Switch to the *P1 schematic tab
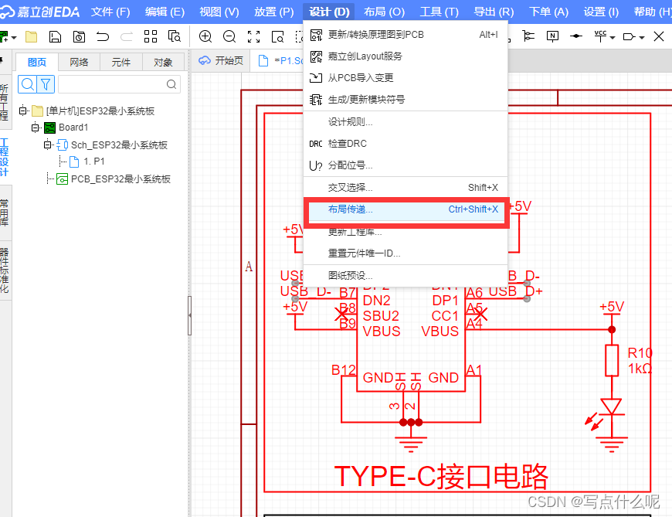This screenshot has height=517, width=672. 280,61
